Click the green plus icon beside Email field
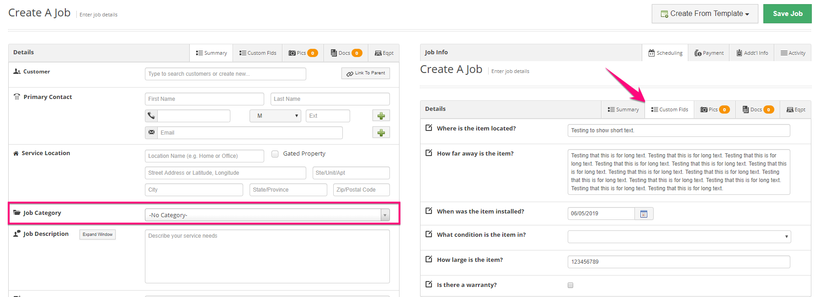This screenshot has width=815, height=297. pos(381,133)
